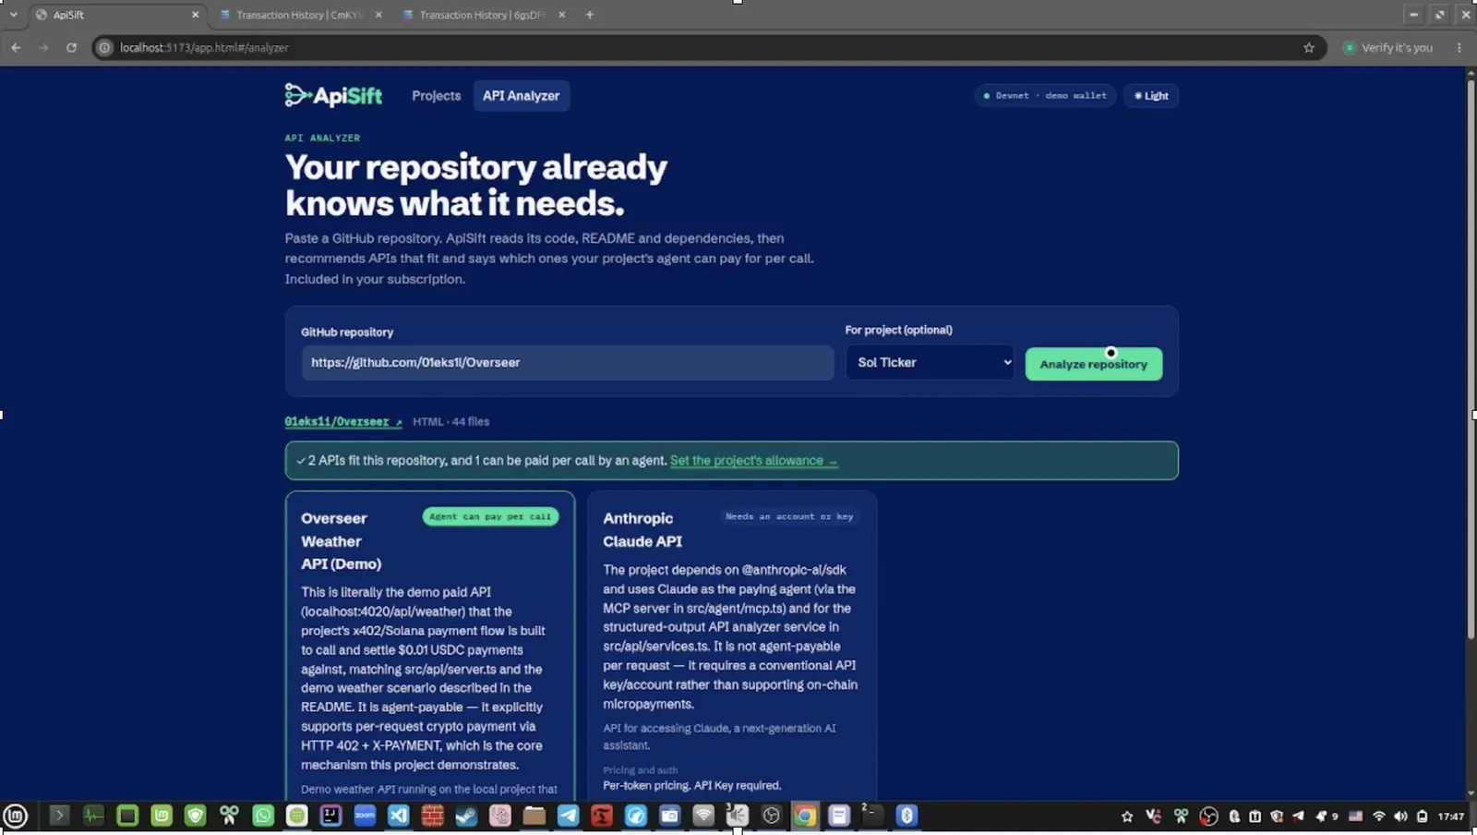The height and width of the screenshot is (835, 1477).
Task: Open the Chrome three-dot menu
Action: [x=1459, y=47]
